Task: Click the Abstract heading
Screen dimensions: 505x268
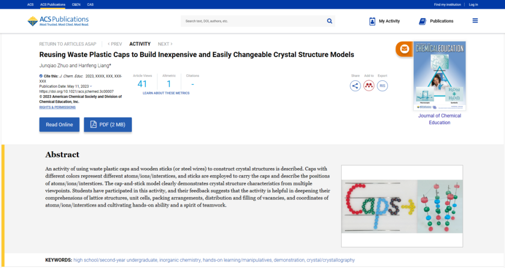Action: pos(62,155)
